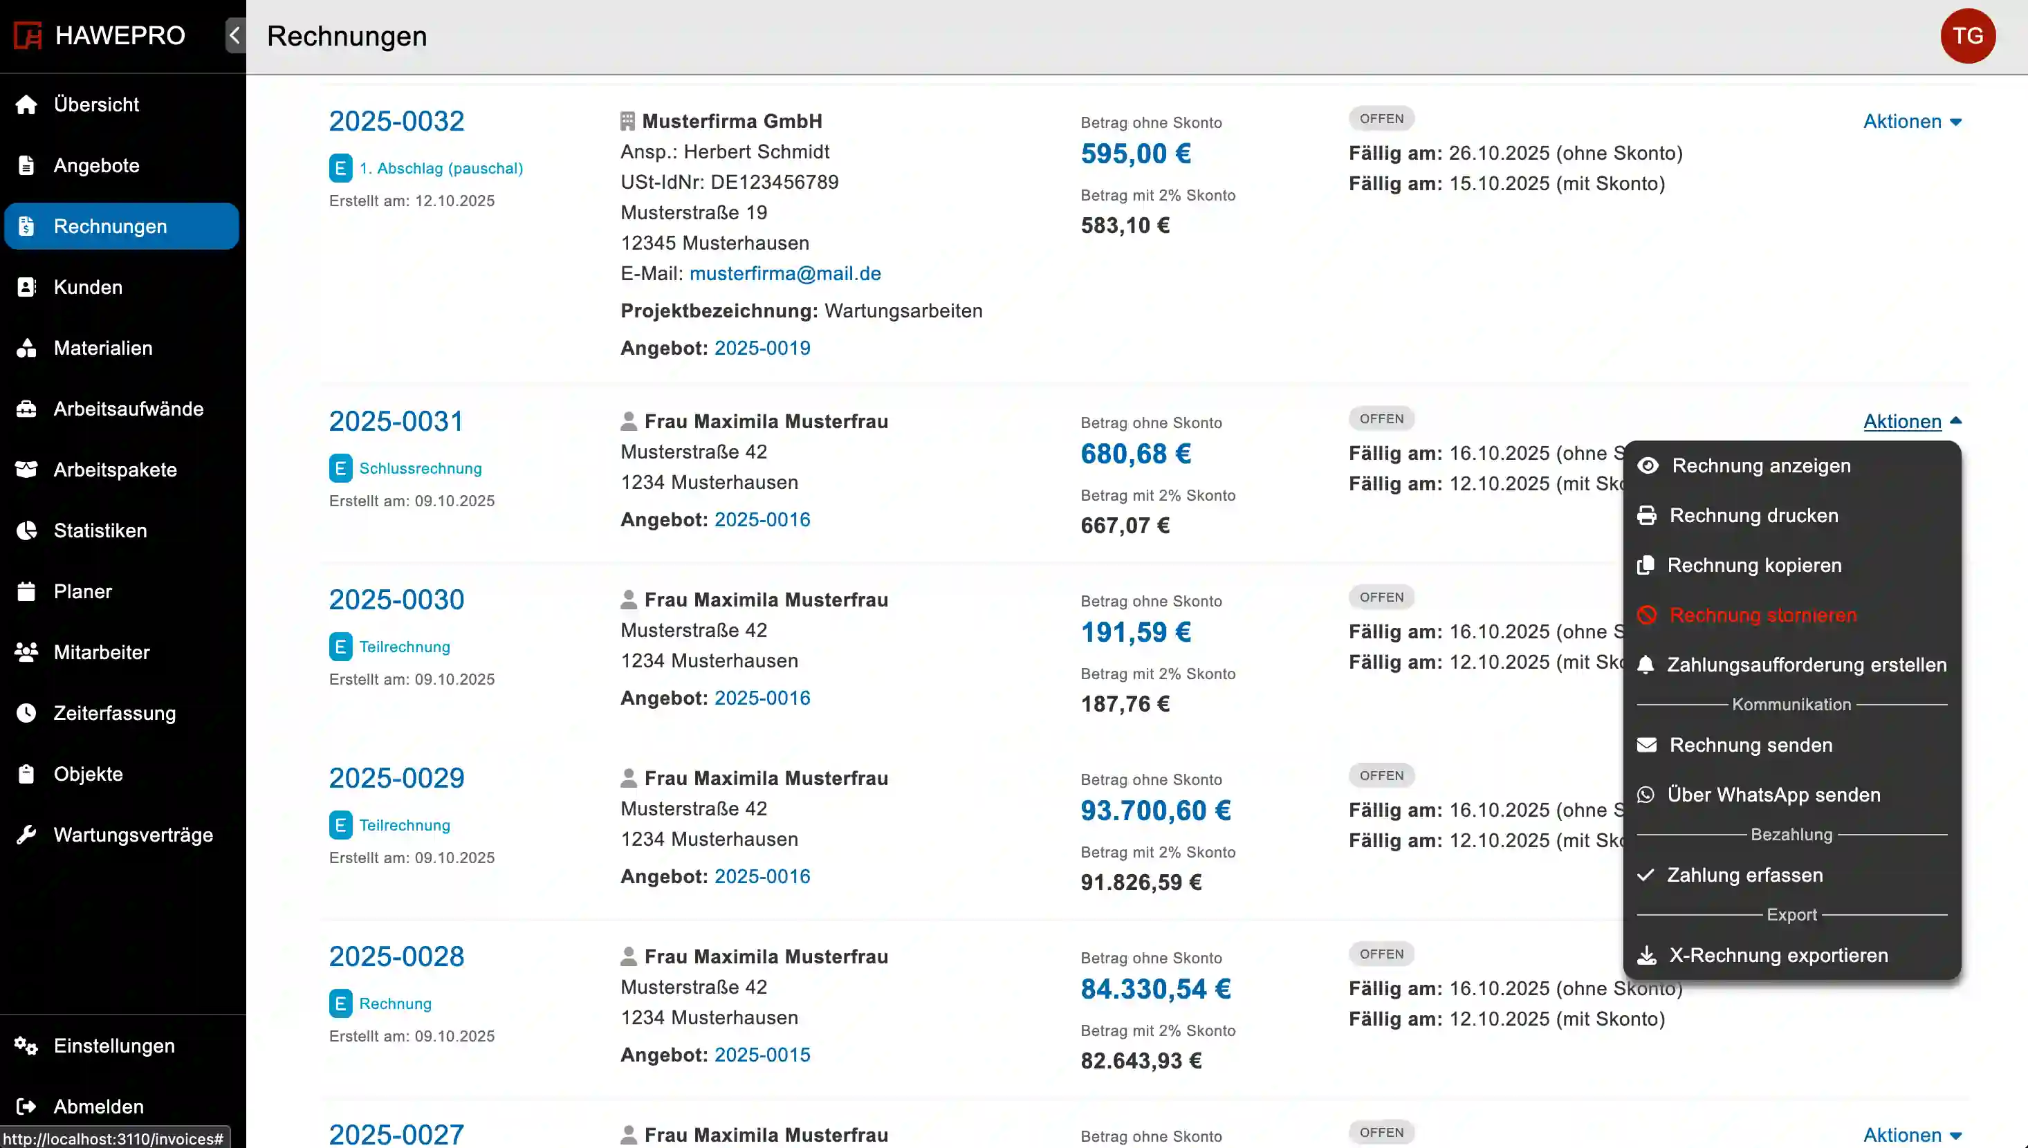Click the Einstellungen gears icon
The height and width of the screenshot is (1148, 2028).
click(27, 1046)
